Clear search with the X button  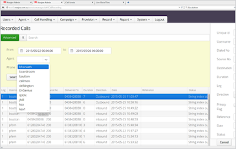click(x=23, y=37)
